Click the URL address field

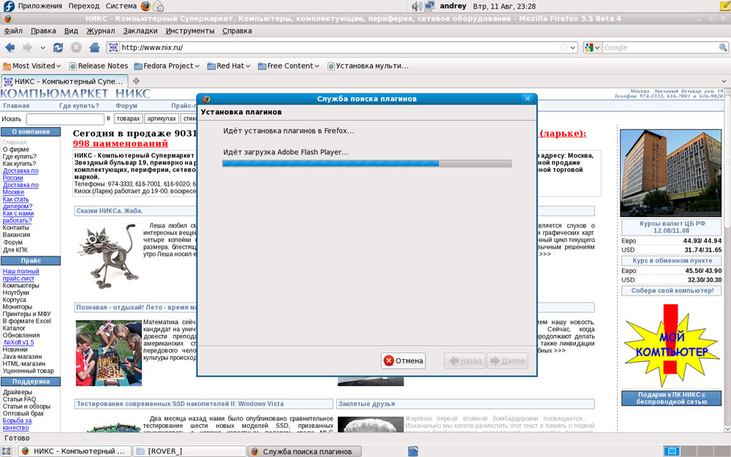click(x=339, y=48)
